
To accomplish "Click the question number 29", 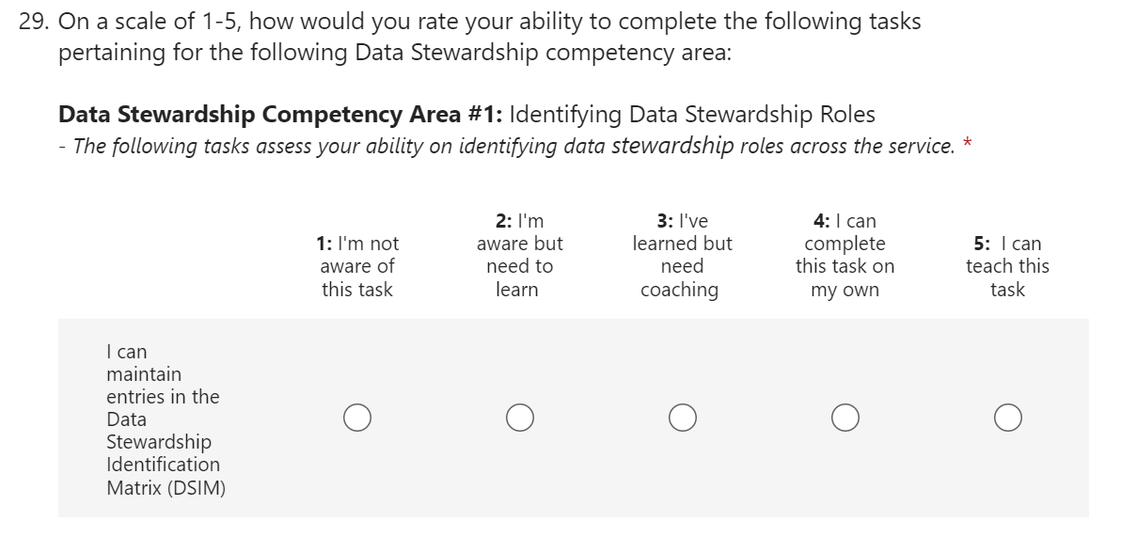I will pyautogui.click(x=34, y=22).
